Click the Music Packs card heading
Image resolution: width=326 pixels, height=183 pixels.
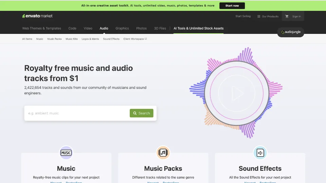pos(163,168)
